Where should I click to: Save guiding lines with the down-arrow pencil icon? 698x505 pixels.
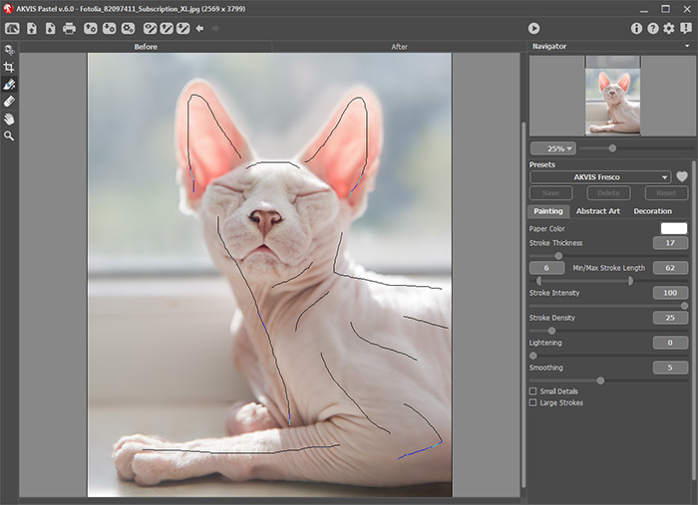[x=182, y=29]
